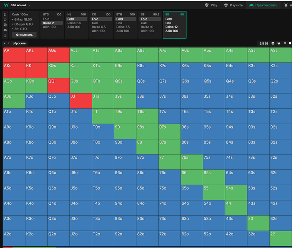Screen dimensions: 292x248
Task: Click the 3b: GTO setting text
Action: (x=20, y=29)
